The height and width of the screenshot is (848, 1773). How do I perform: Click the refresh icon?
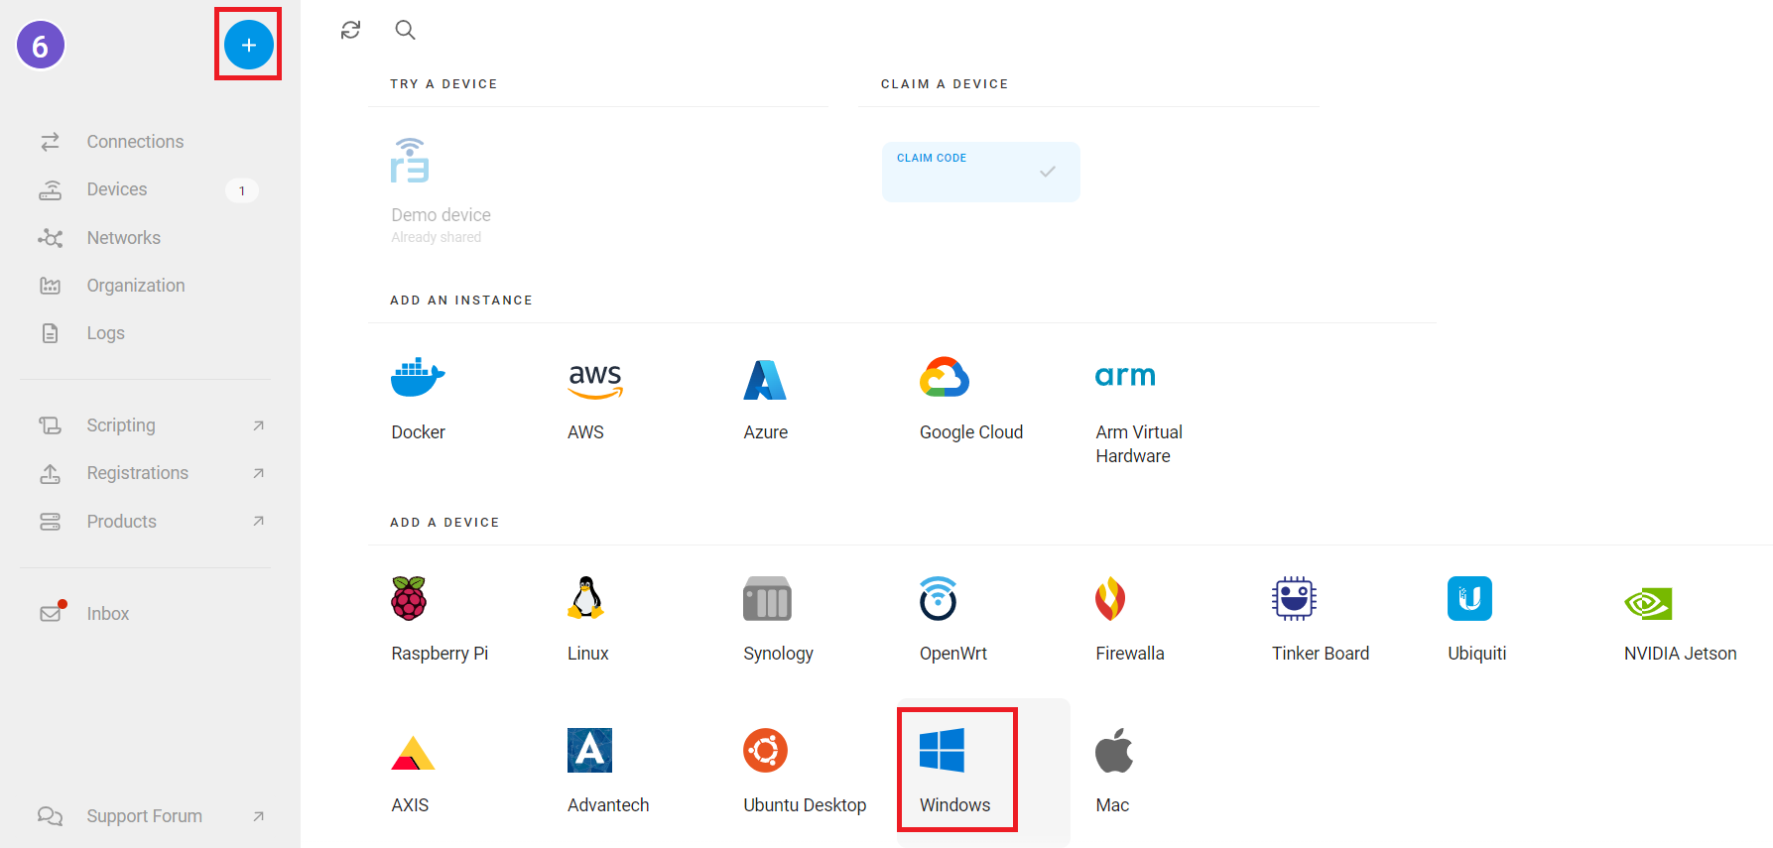coord(350,30)
